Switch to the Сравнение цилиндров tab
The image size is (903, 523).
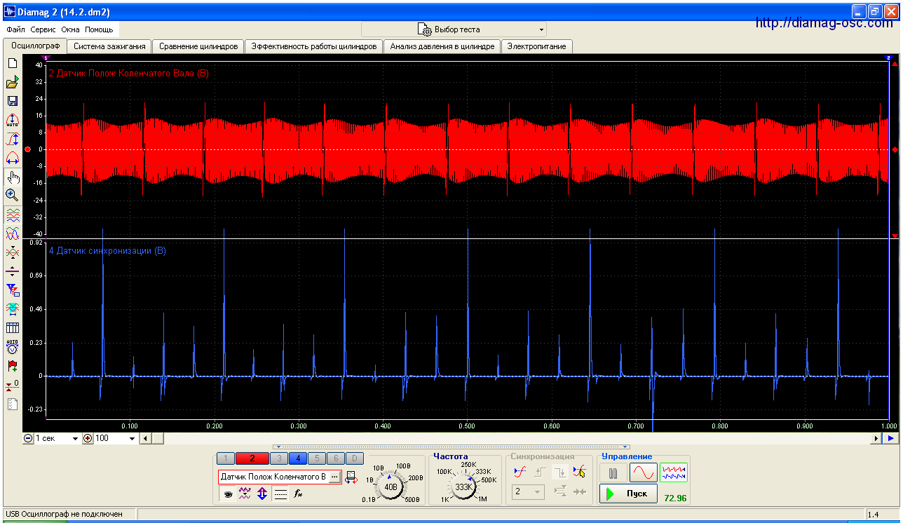click(x=198, y=46)
